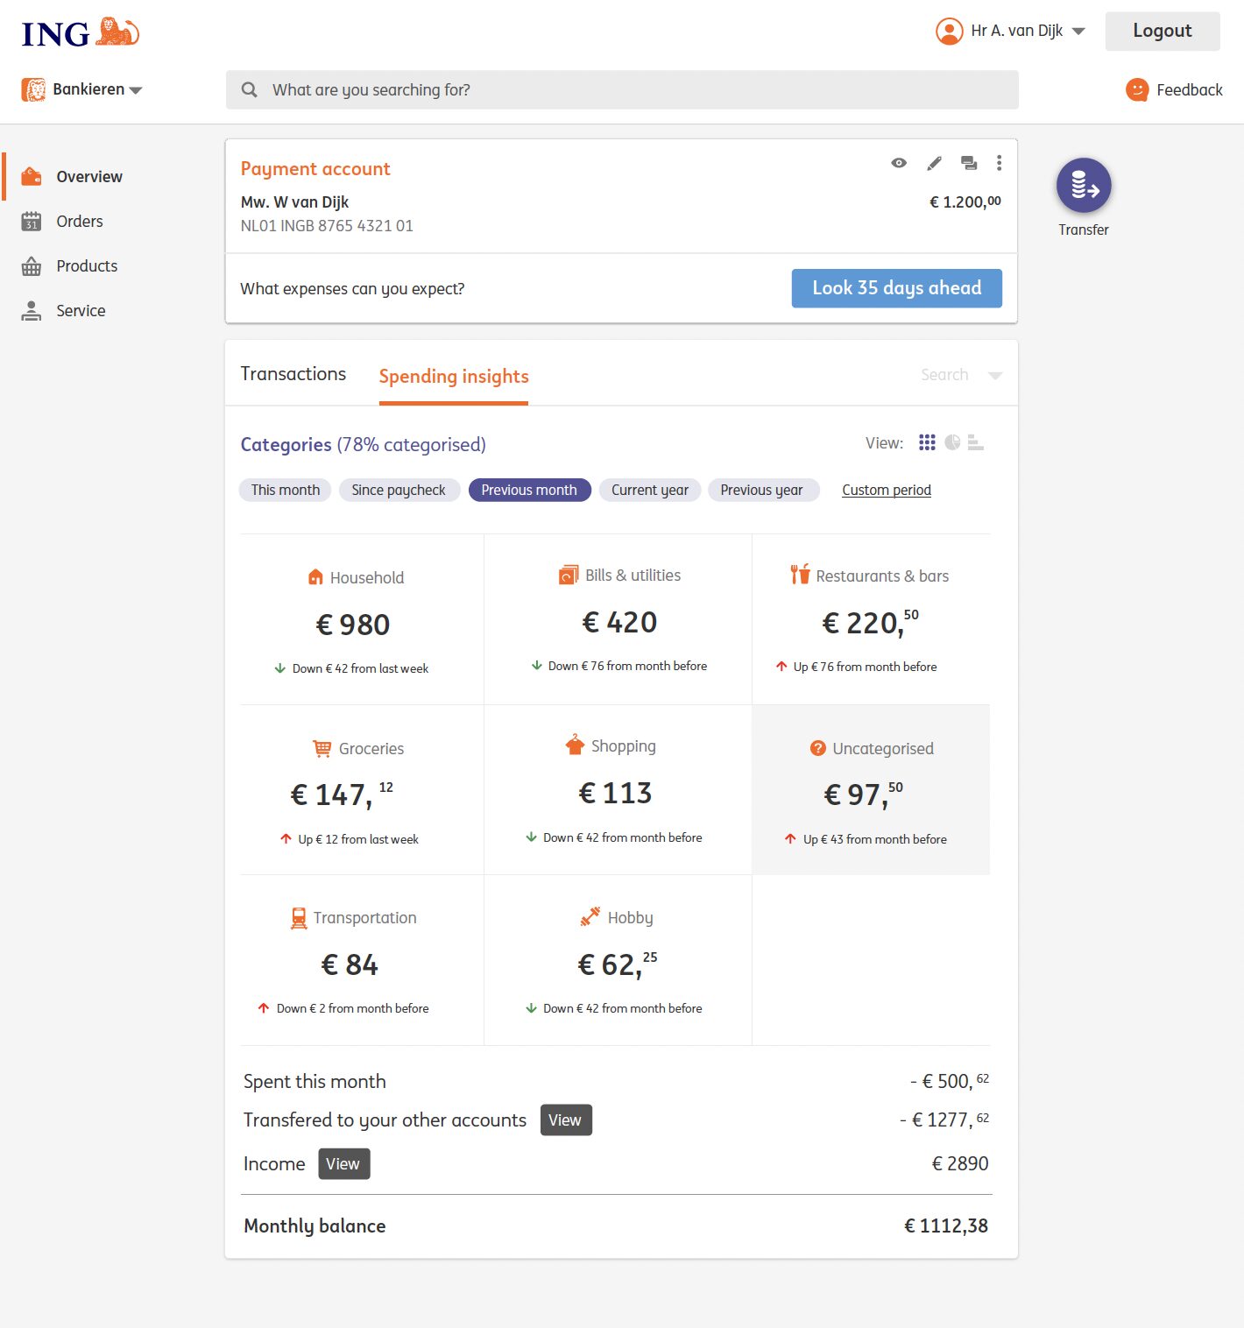Click the View button next to Income
Screen dimensions: 1244x1328
coord(343,1163)
